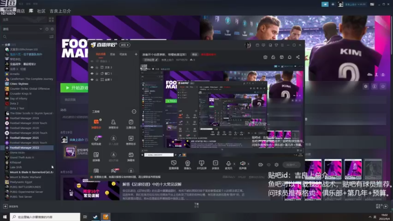Open Steam game settings gear icon
The width and height of the screenshot is (393, 221).
(365, 86)
